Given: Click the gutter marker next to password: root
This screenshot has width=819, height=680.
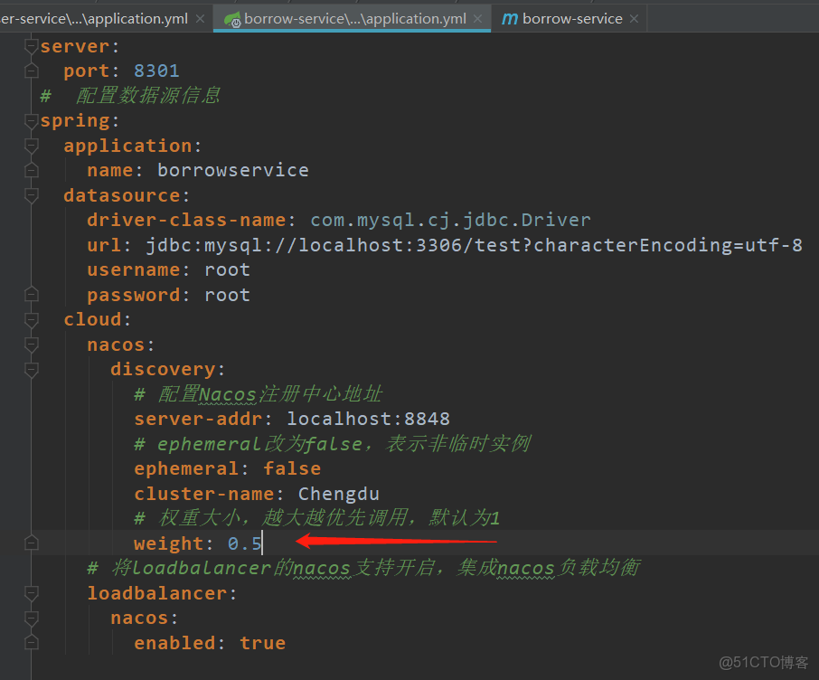Looking at the screenshot, I should pyautogui.click(x=31, y=294).
